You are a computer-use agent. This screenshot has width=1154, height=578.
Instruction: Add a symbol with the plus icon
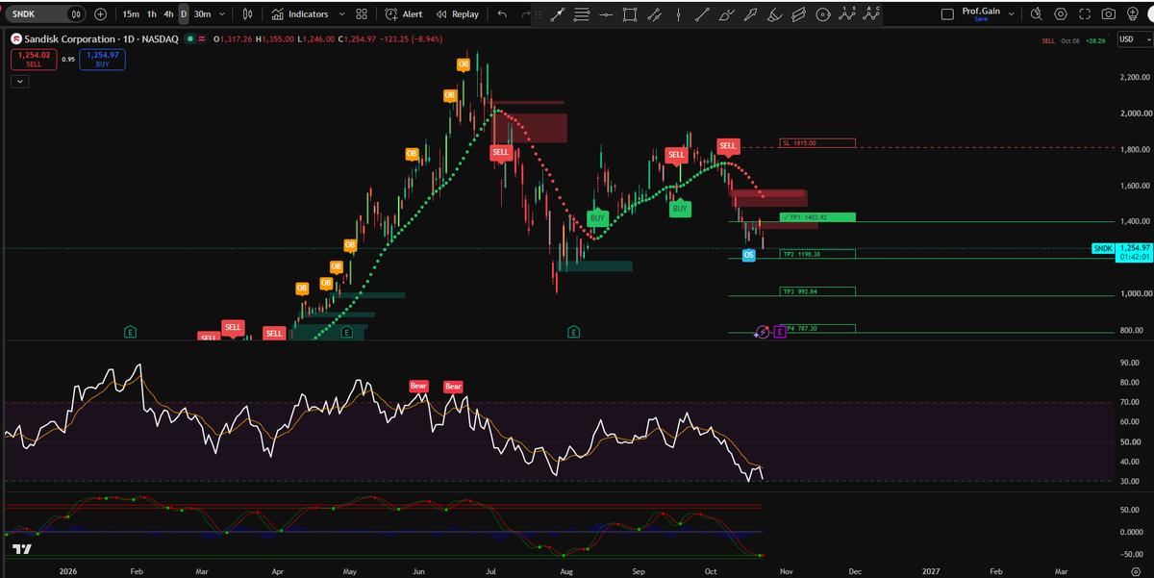(x=100, y=14)
